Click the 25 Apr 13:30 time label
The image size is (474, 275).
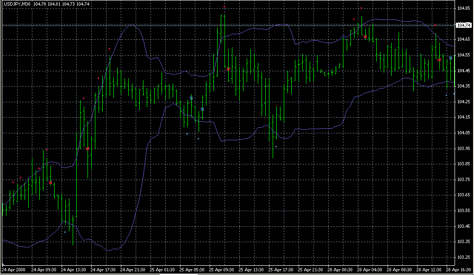(x=251, y=269)
